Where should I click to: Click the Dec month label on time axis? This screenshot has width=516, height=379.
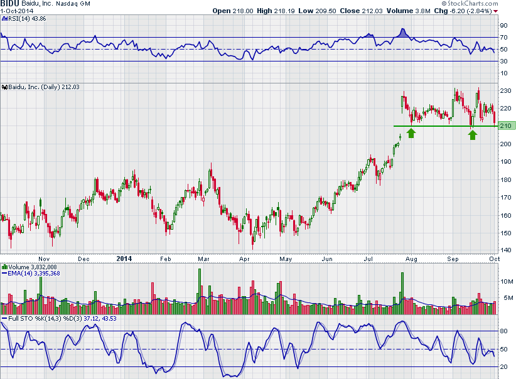(x=83, y=259)
